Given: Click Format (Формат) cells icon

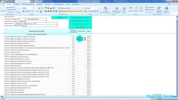Looking at the screenshot, I should (141, 9).
